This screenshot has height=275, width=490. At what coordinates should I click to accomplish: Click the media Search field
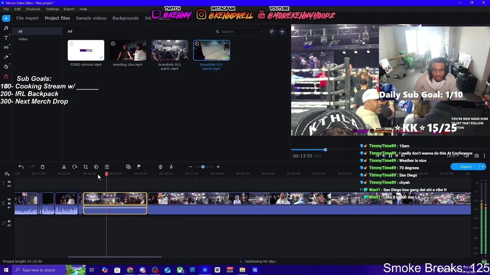click(x=239, y=32)
